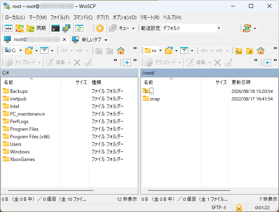The height and width of the screenshot is (212, 279).
Task: Open the local C: drive selector
Action: (x=13, y=51)
